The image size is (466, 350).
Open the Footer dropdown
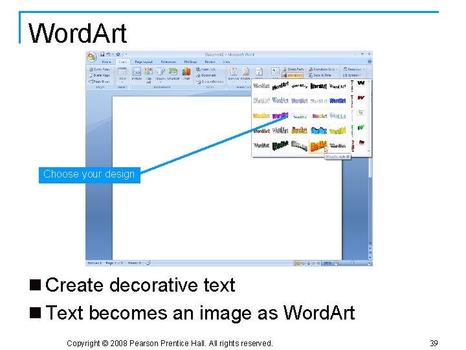click(x=245, y=75)
